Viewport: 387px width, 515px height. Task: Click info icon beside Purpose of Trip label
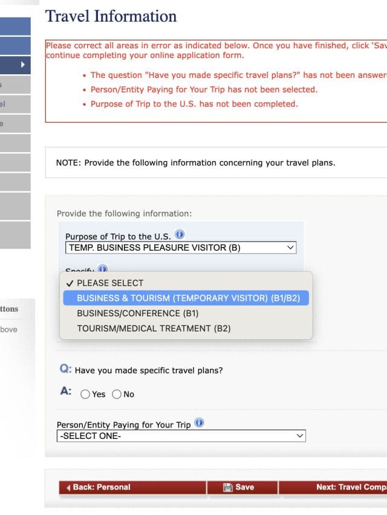180,235
